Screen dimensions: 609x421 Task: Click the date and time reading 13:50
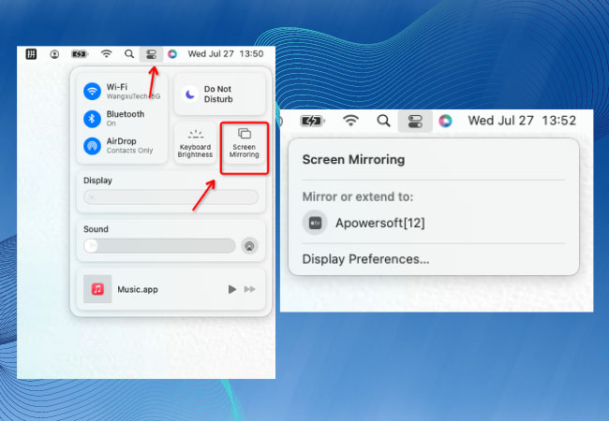coord(226,54)
